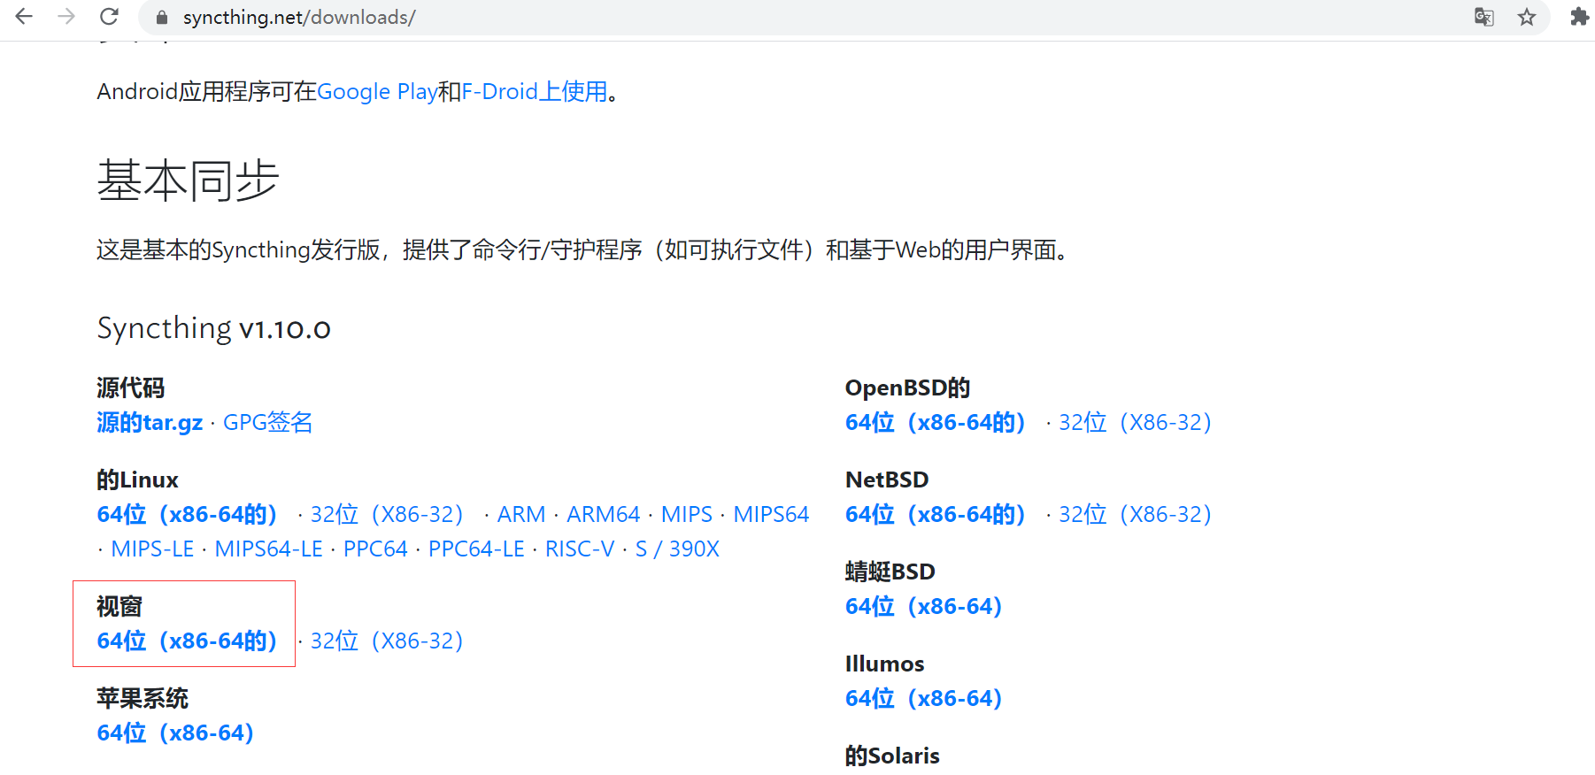Open the Extensions puzzle-piece icon

[1579, 17]
